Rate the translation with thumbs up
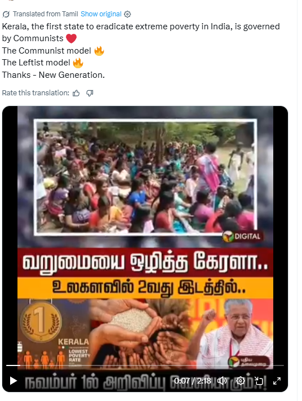Screen dimensions: 302x401 [x=76, y=93]
